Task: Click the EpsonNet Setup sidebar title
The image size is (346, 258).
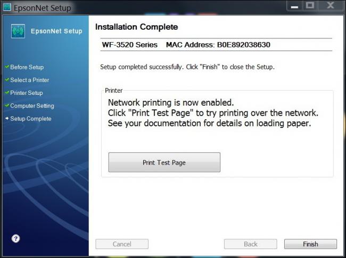Action: point(56,31)
